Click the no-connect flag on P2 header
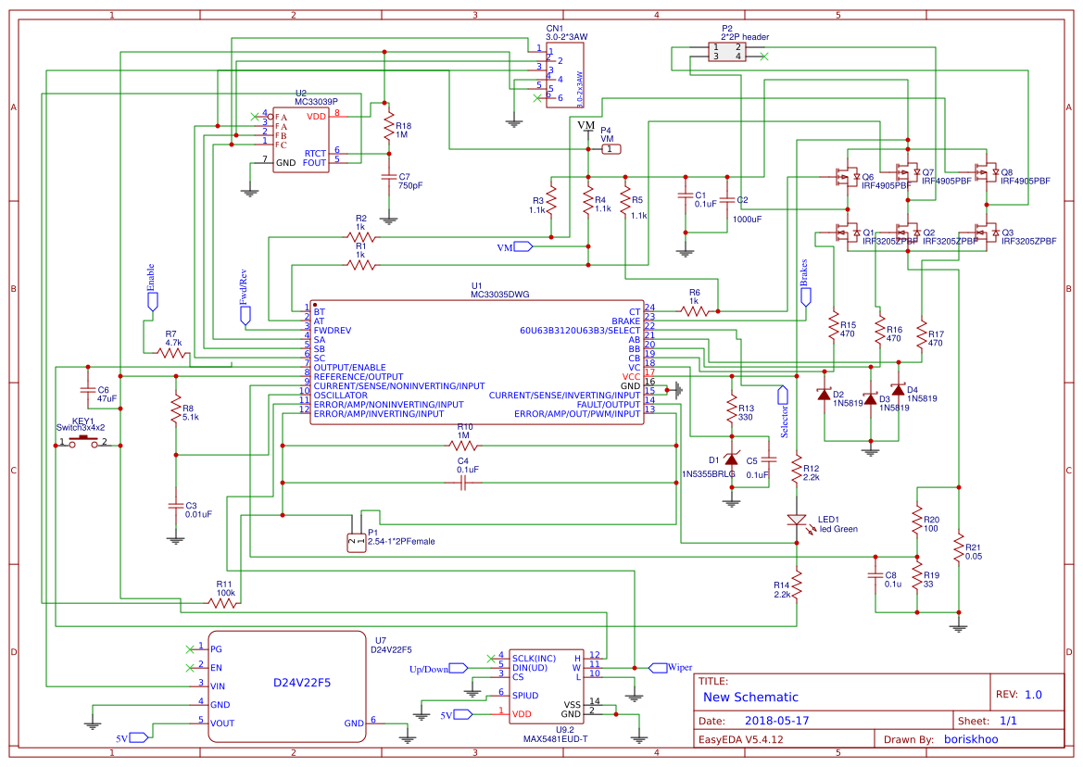 (765, 56)
